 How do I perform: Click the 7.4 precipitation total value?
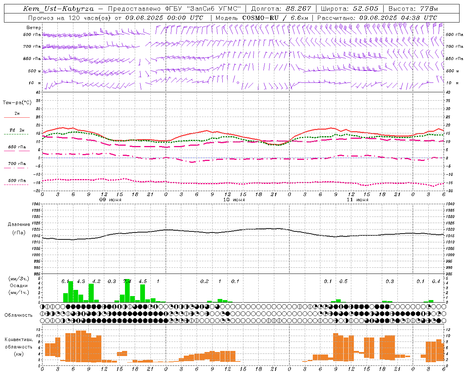(127, 281)
